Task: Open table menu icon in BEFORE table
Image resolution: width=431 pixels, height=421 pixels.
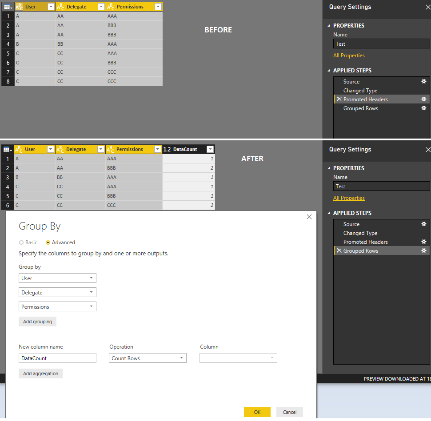Action: pyautogui.click(x=8, y=7)
